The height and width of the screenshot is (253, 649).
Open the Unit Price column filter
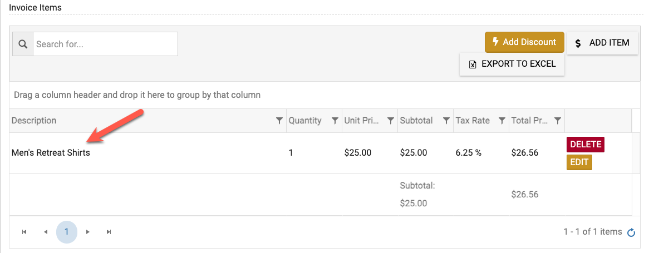click(391, 121)
